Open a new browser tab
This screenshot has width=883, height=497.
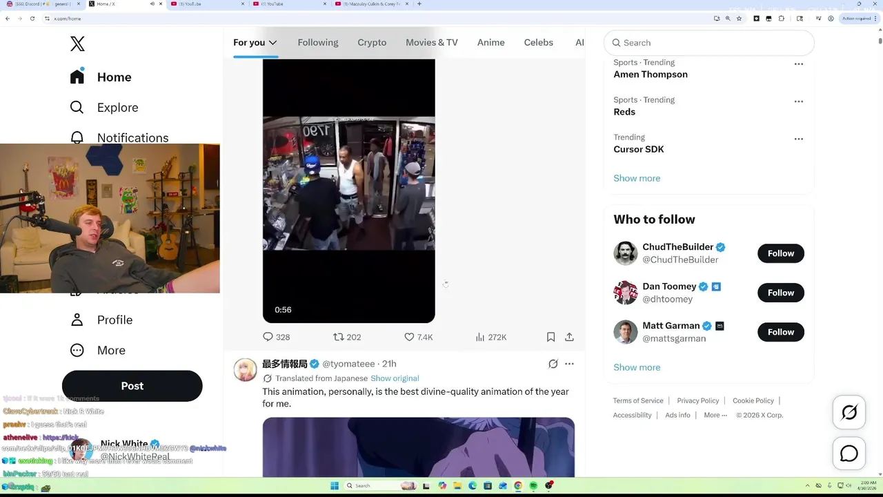pos(419,4)
